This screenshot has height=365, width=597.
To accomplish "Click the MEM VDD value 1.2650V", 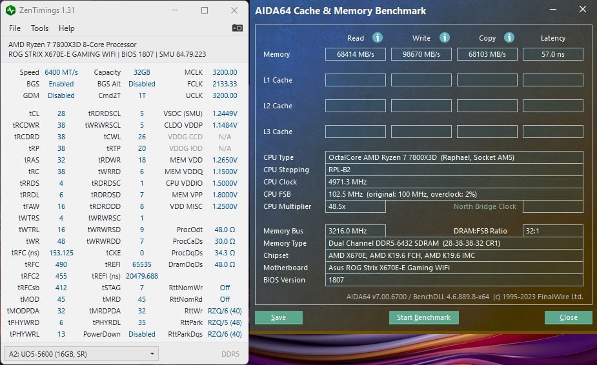I will tap(225, 160).
